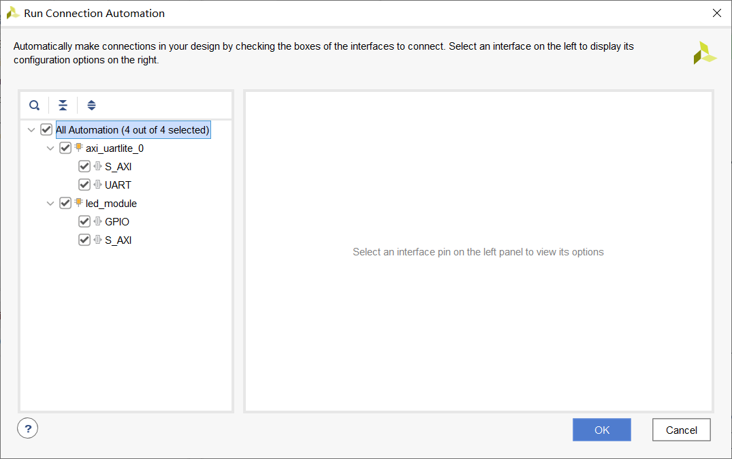Screen dimensions: 732x459
Task: Disable the GPIO checkbox under led_module
Action: point(84,221)
